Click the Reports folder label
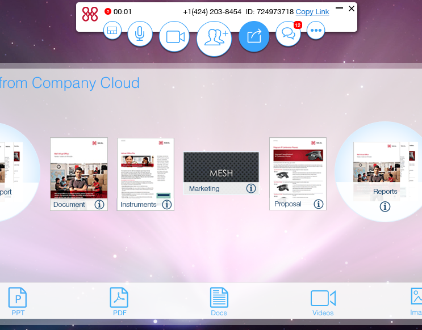This screenshot has width=422, height=330. click(385, 191)
